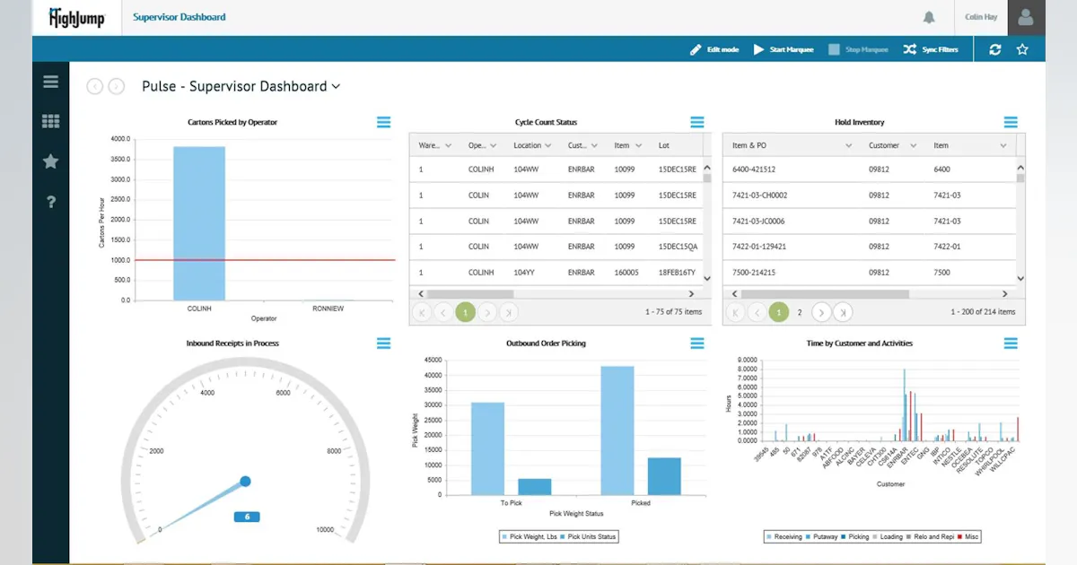Click the favorite star in the blue toolbar
Viewport: 1077px width, 565px height.
1022,49
